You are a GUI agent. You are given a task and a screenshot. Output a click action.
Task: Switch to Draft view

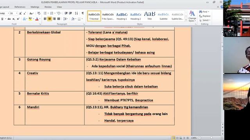click(187, 138)
